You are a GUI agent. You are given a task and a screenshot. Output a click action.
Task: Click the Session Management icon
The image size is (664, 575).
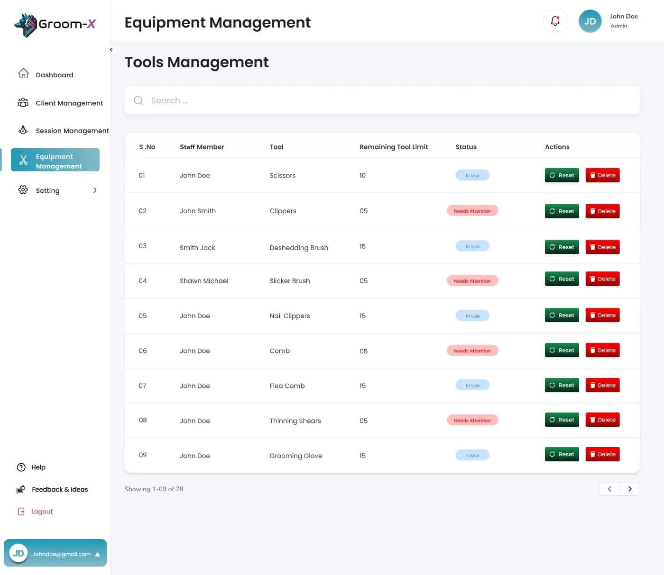point(23,130)
